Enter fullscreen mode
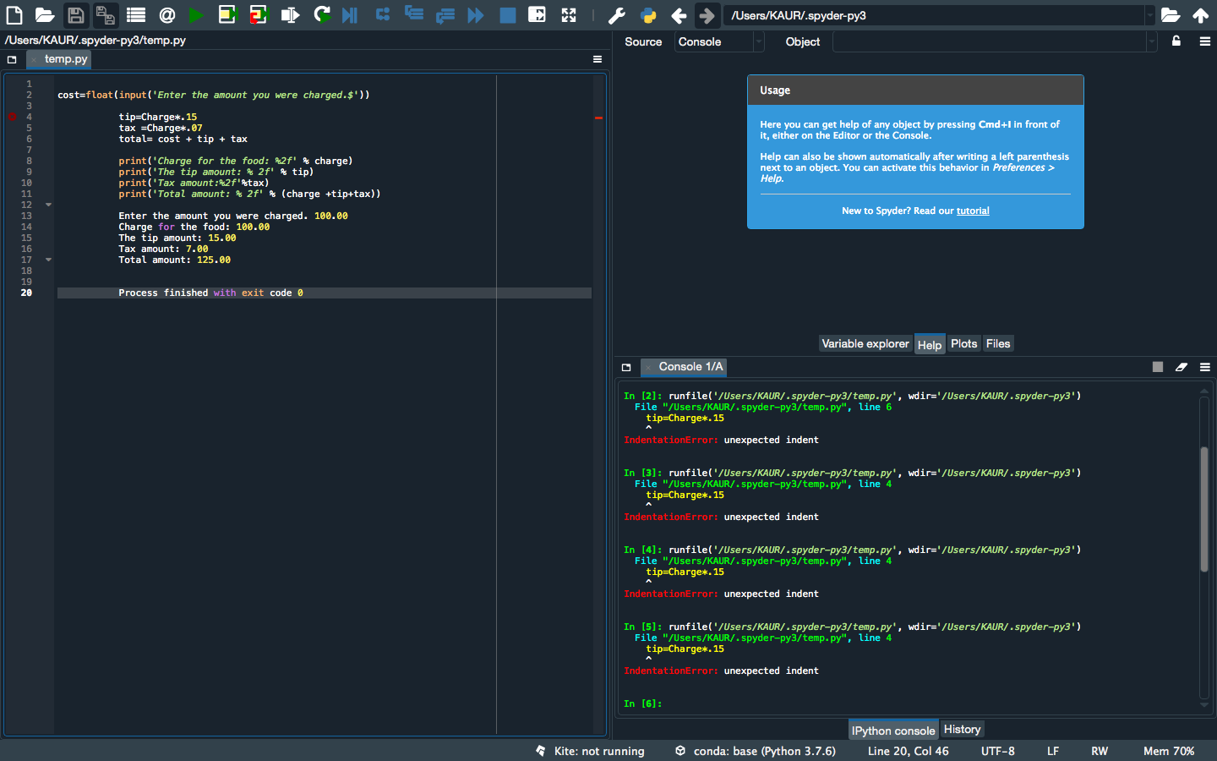1217x761 pixels. click(x=569, y=15)
